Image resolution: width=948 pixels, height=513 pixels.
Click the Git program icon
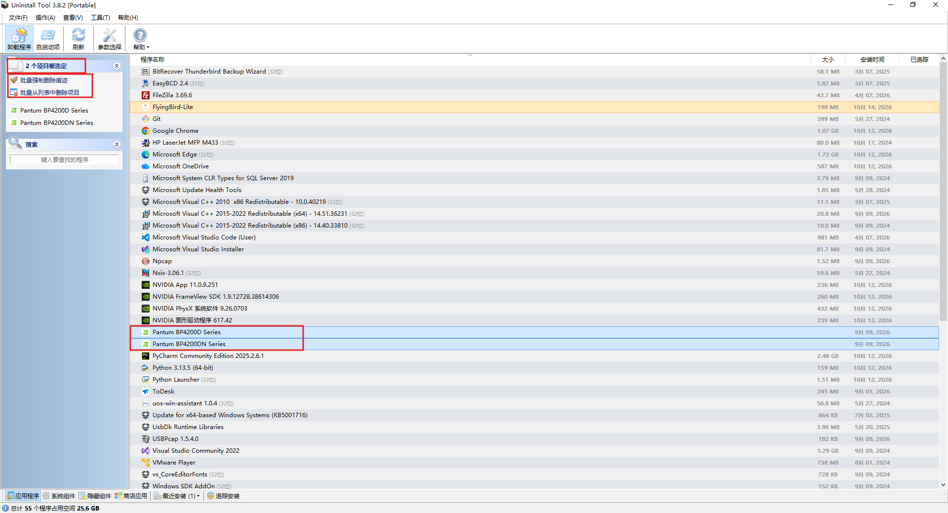pyautogui.click(x=146, y=119)
